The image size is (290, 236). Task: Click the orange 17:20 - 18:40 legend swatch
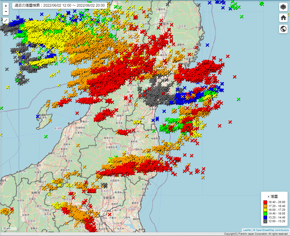point(265,206)
